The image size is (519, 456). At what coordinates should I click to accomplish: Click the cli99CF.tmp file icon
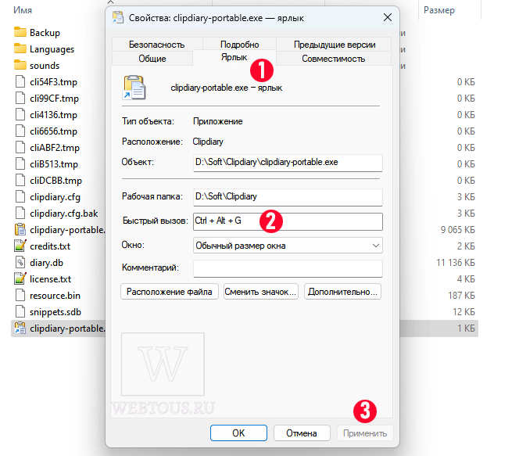point(20,99)
